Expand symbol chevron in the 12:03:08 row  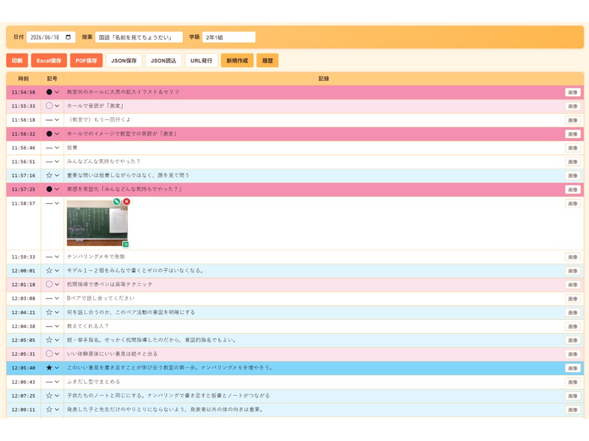tap(56, 298)
